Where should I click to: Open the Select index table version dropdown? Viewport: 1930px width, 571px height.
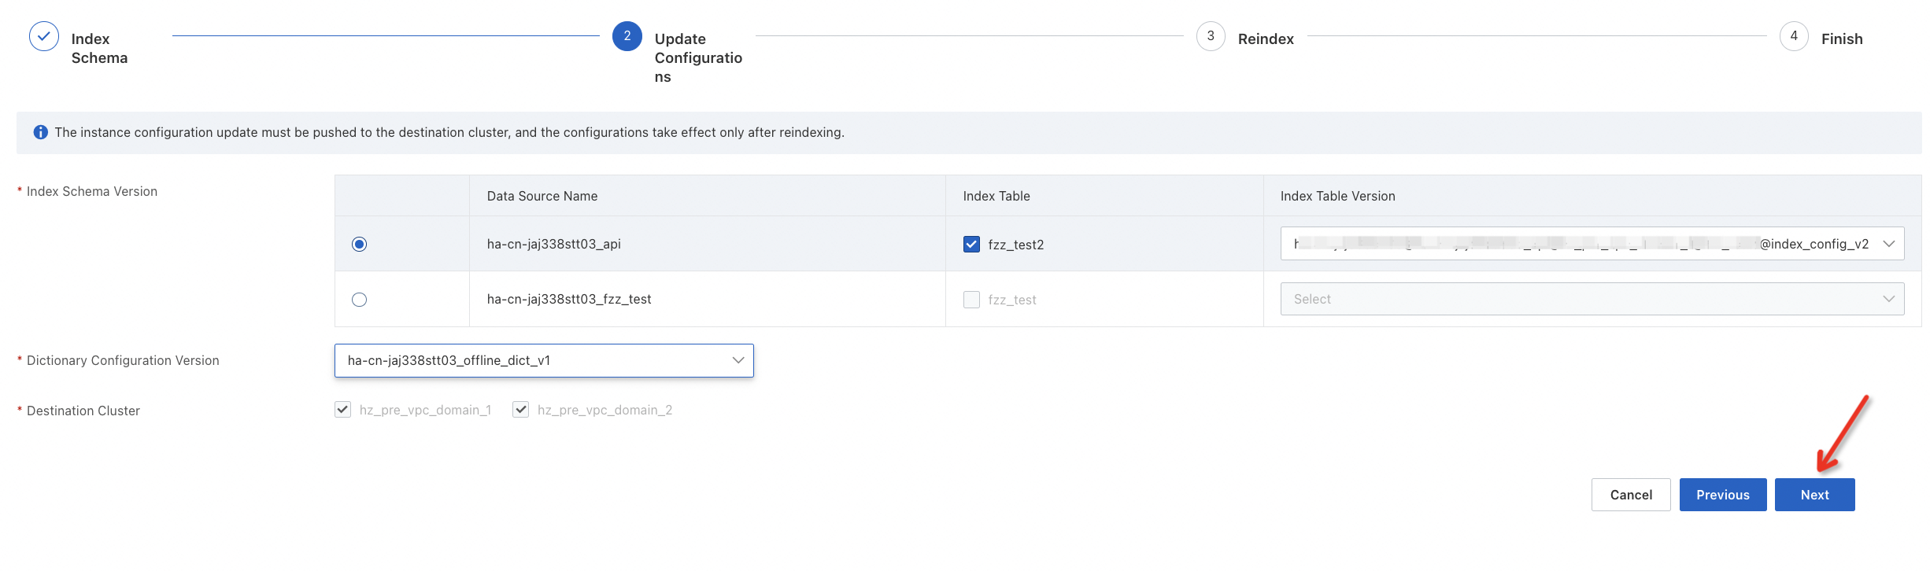pyautogui.click(x=1592, y=299)
